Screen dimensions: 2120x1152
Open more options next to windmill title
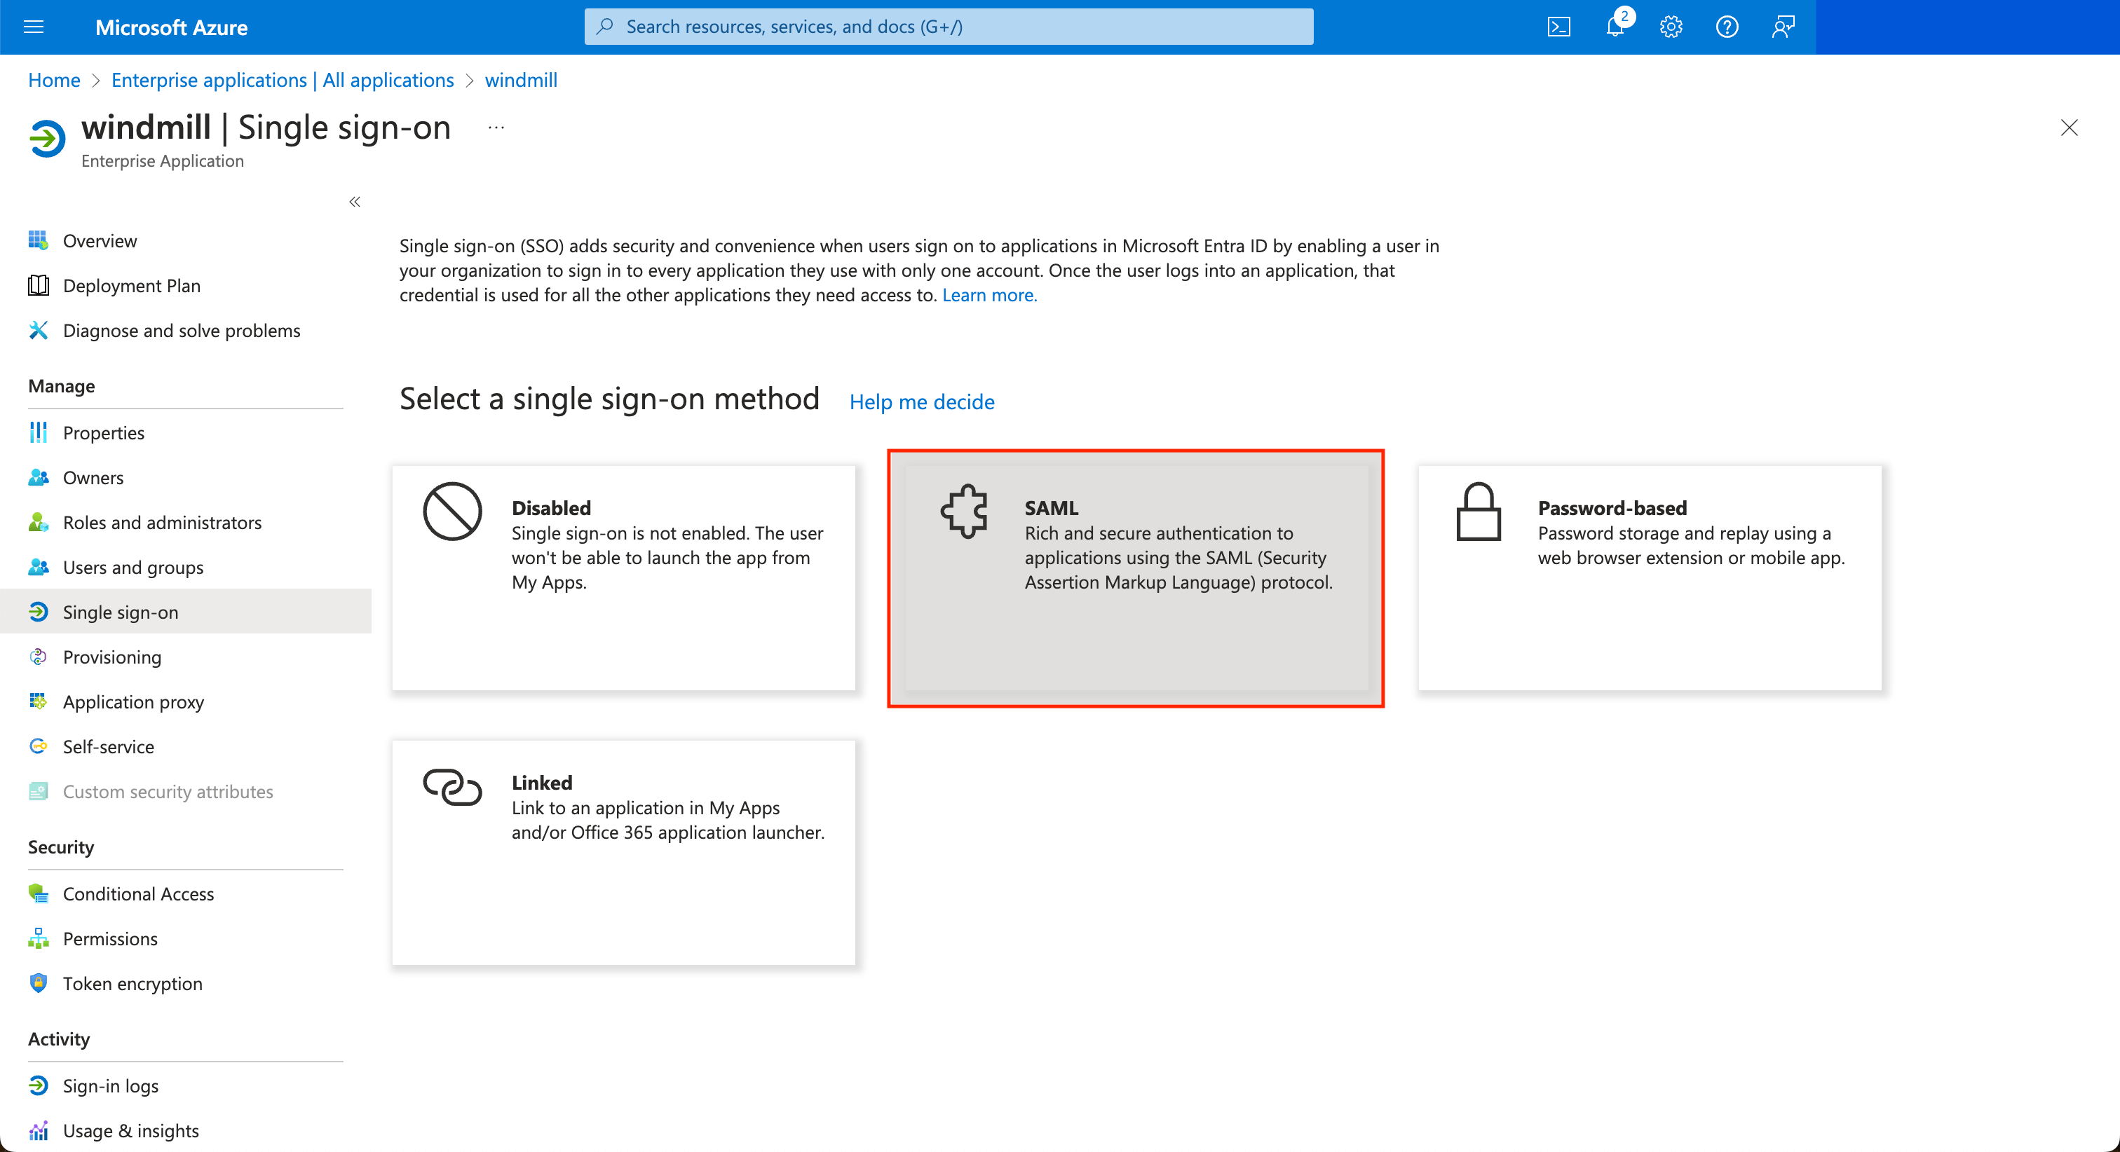[x=496, y=128]
